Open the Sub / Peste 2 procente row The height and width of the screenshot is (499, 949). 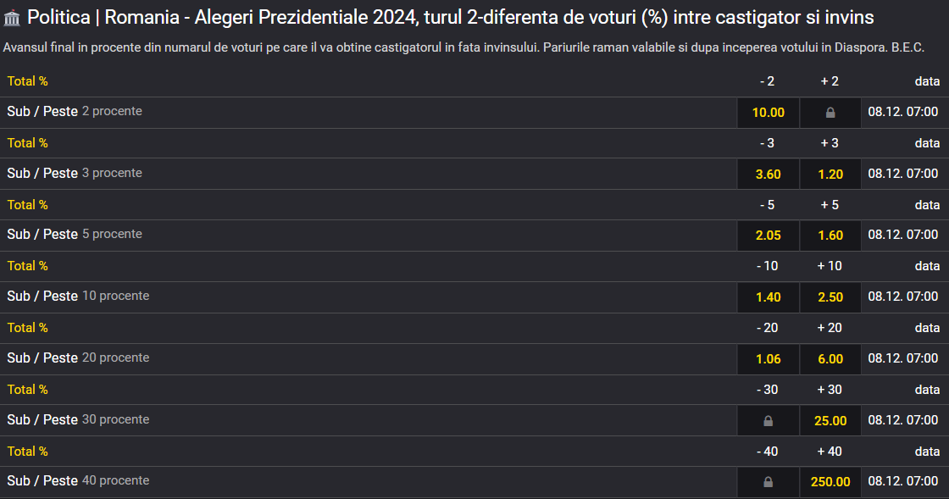pos(474,113)
